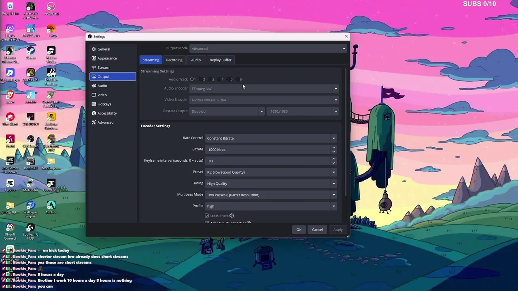Open the OBS Studio desktop shortcut
The height and width of the screenshot is (291, 518).
pyautogui.click(x=30, y=141)
